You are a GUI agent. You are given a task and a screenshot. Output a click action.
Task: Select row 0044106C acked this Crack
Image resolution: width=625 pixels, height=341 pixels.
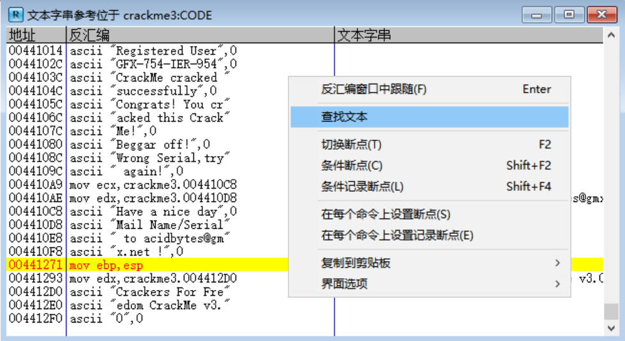pos(147,118)
